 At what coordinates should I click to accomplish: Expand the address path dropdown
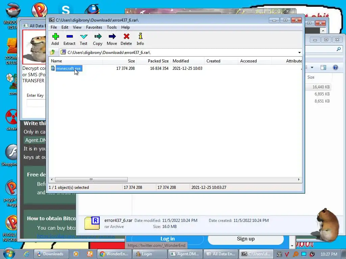299,53
